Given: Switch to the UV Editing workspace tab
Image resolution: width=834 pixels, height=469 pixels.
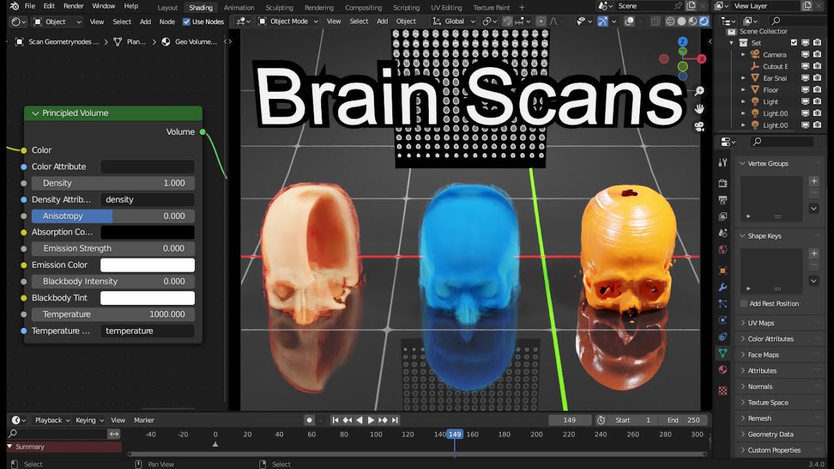Looking at the screenshot, I should (446, 8).
